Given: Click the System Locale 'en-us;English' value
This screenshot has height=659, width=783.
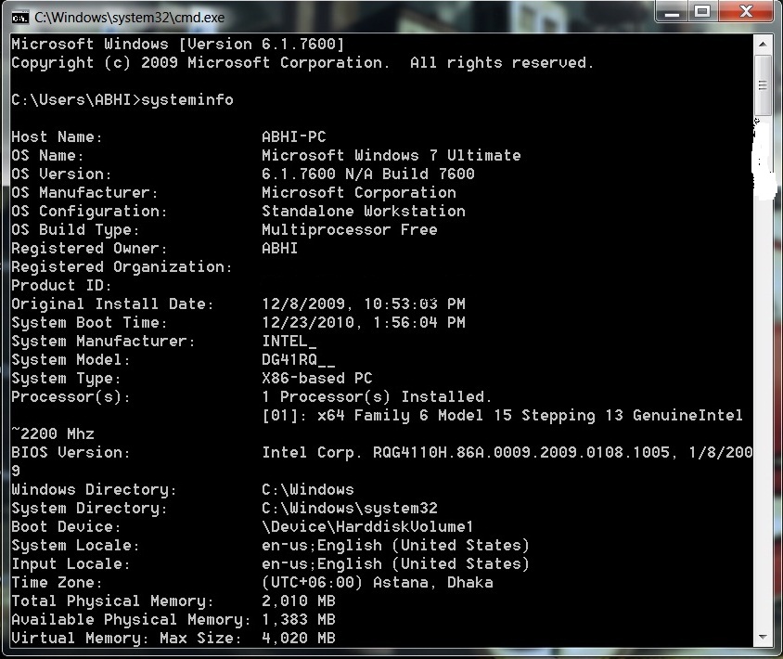Looking at the screenshot, I should (395, 545).
